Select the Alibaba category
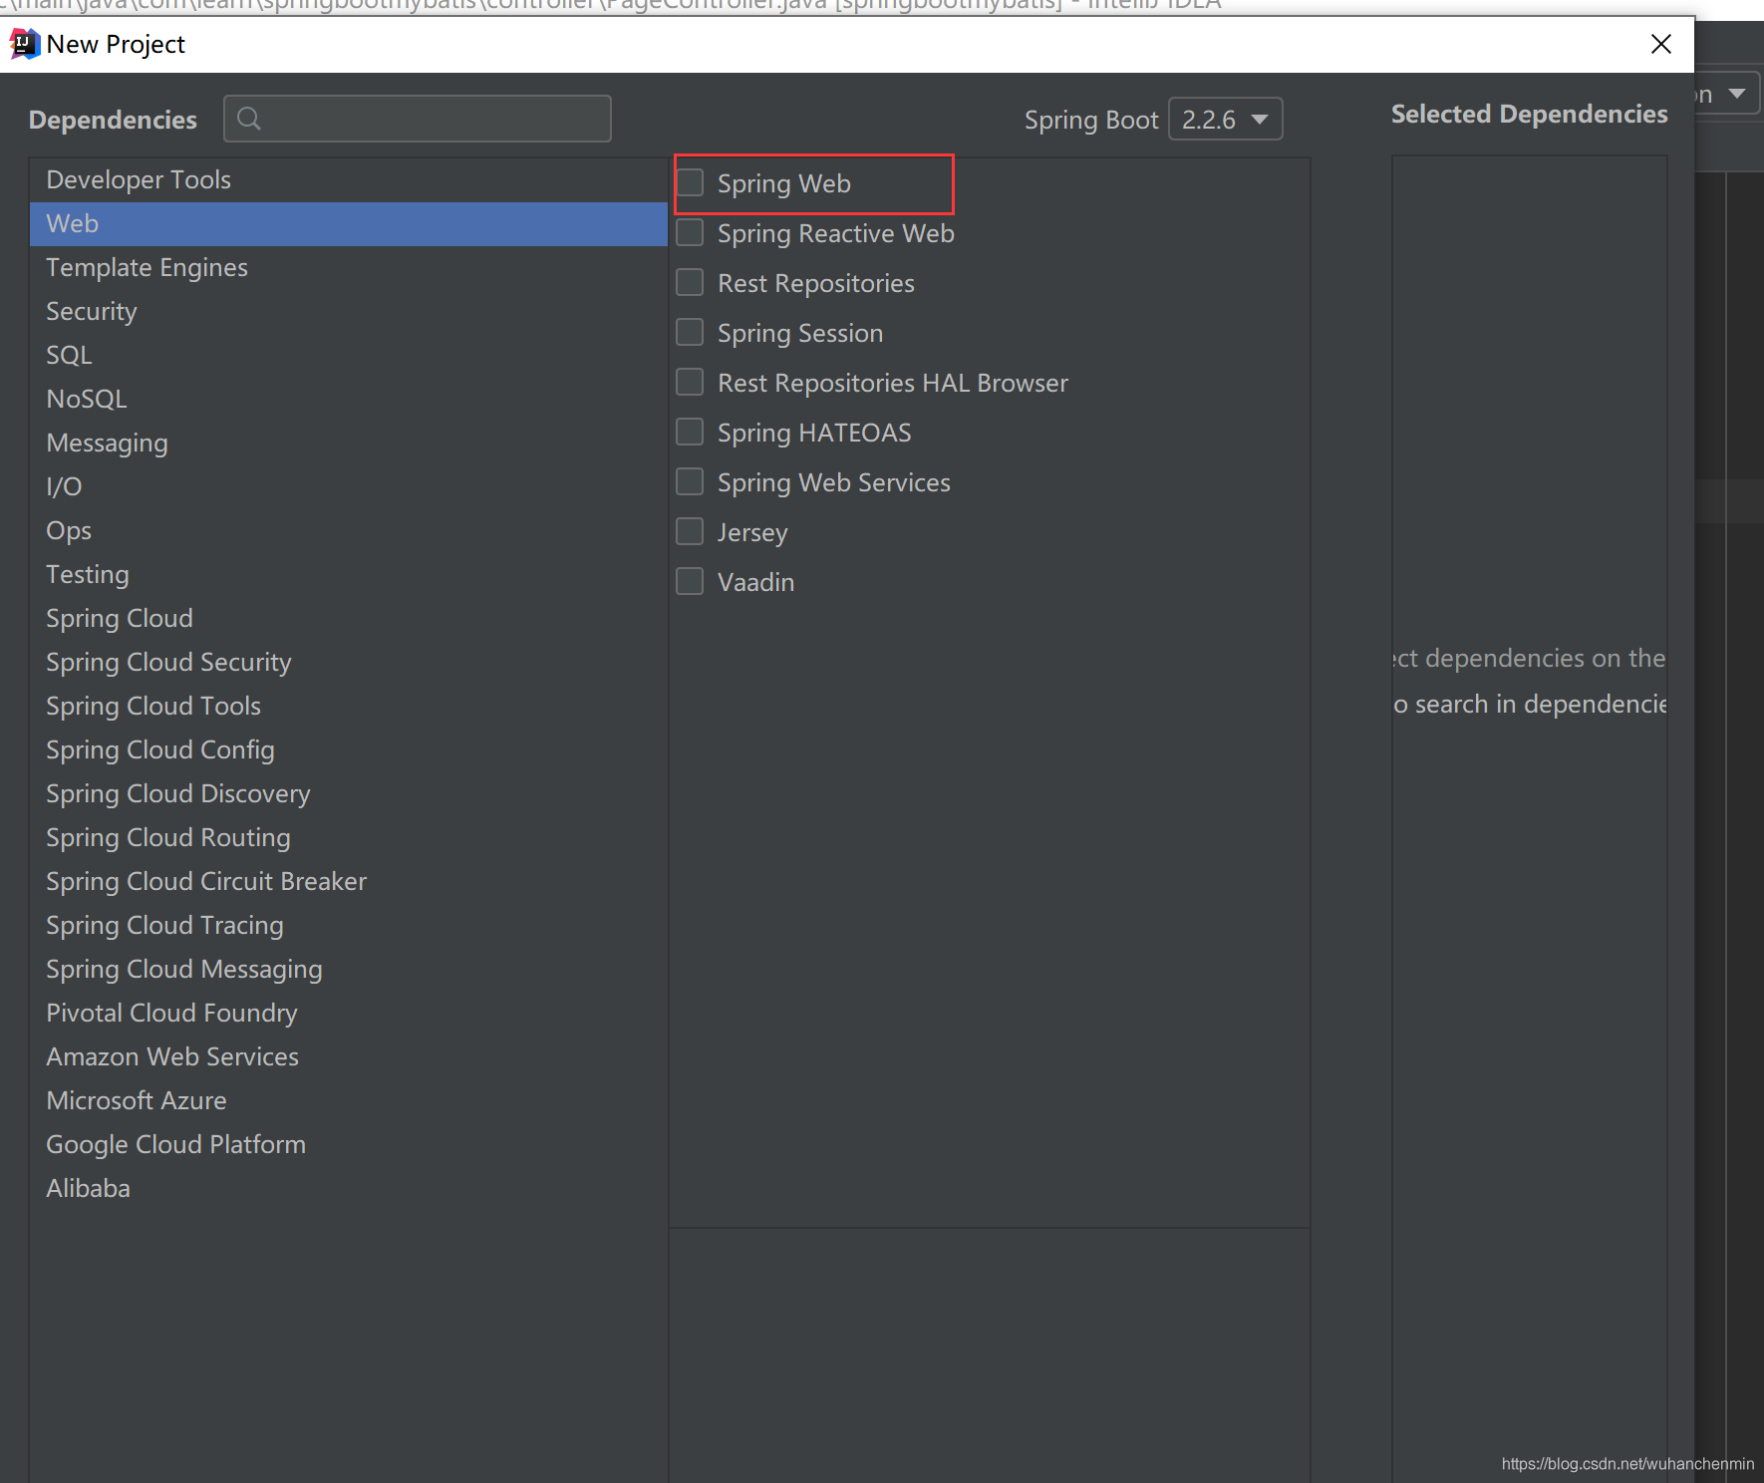Viewport: 1764px width, 1483px height. 349,1188
